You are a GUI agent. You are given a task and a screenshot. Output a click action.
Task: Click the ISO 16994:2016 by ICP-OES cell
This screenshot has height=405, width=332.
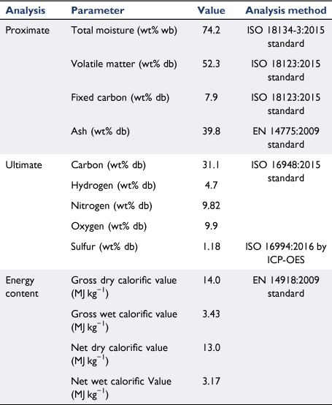coord(286,253)
